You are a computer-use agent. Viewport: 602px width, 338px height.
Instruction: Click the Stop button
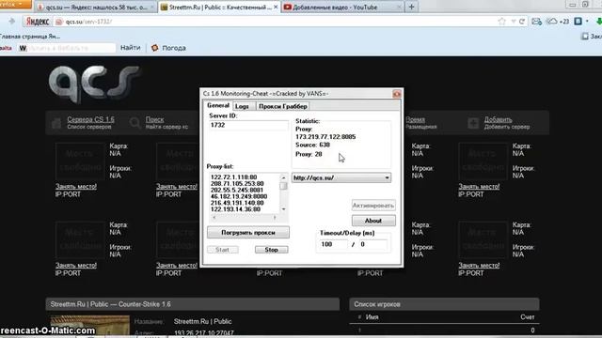pyautogui.click(x=272, y=250)
